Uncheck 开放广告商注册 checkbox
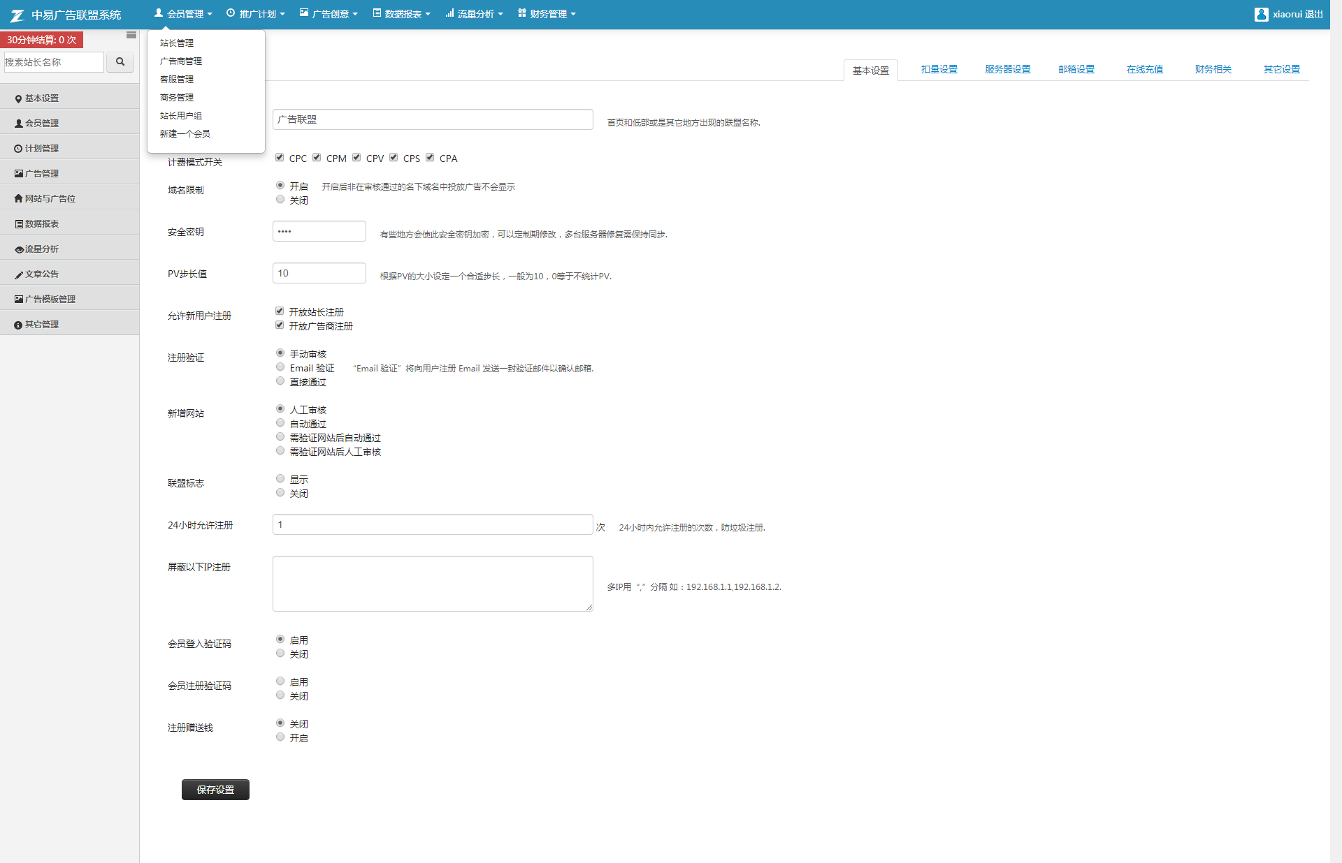This screenshot has height=863, width=1342. pos(280,325)
